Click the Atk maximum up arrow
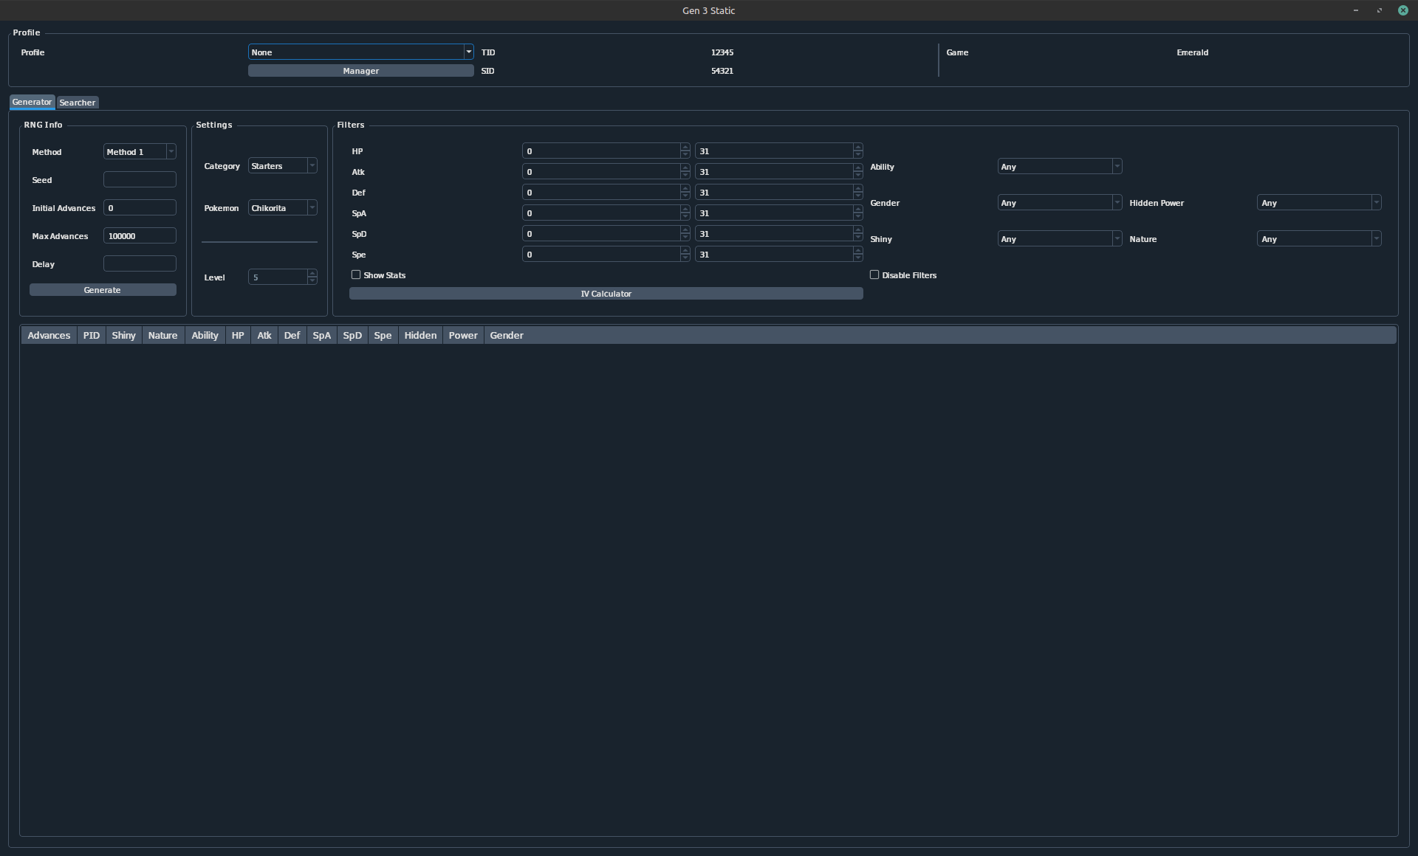1418x856 pixels. pos(857,168)
